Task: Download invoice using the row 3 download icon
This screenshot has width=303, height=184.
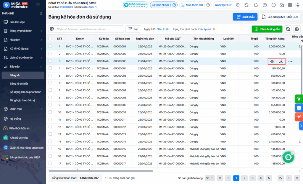Action: [x=281, y=61]
